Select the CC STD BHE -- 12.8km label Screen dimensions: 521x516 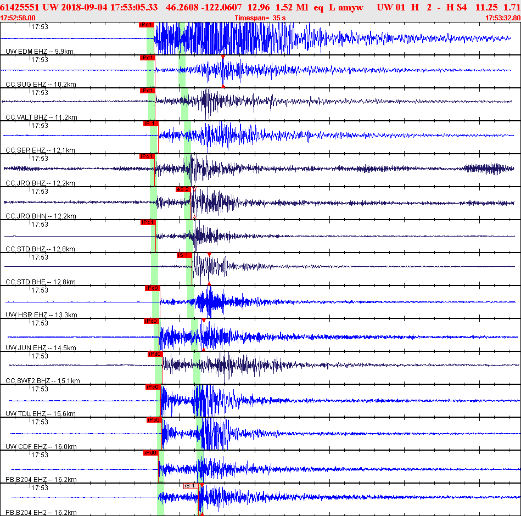41,282
